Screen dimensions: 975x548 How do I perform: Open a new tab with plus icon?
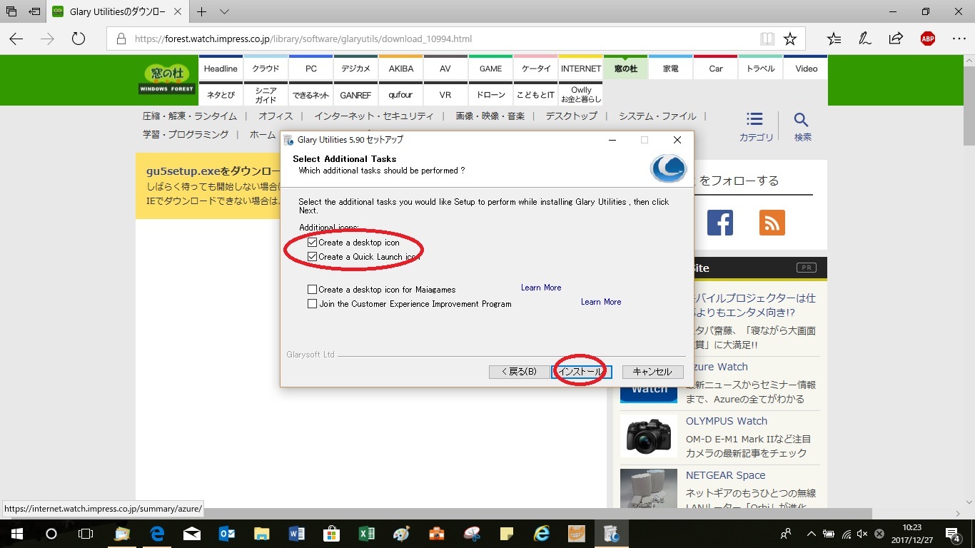pyautogui.click(x=202, y=11)
